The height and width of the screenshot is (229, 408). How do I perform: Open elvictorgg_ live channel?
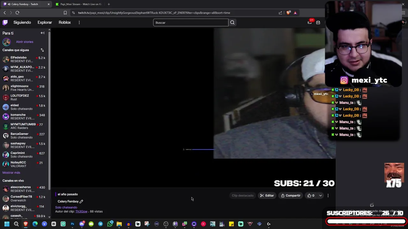point(24,208)
